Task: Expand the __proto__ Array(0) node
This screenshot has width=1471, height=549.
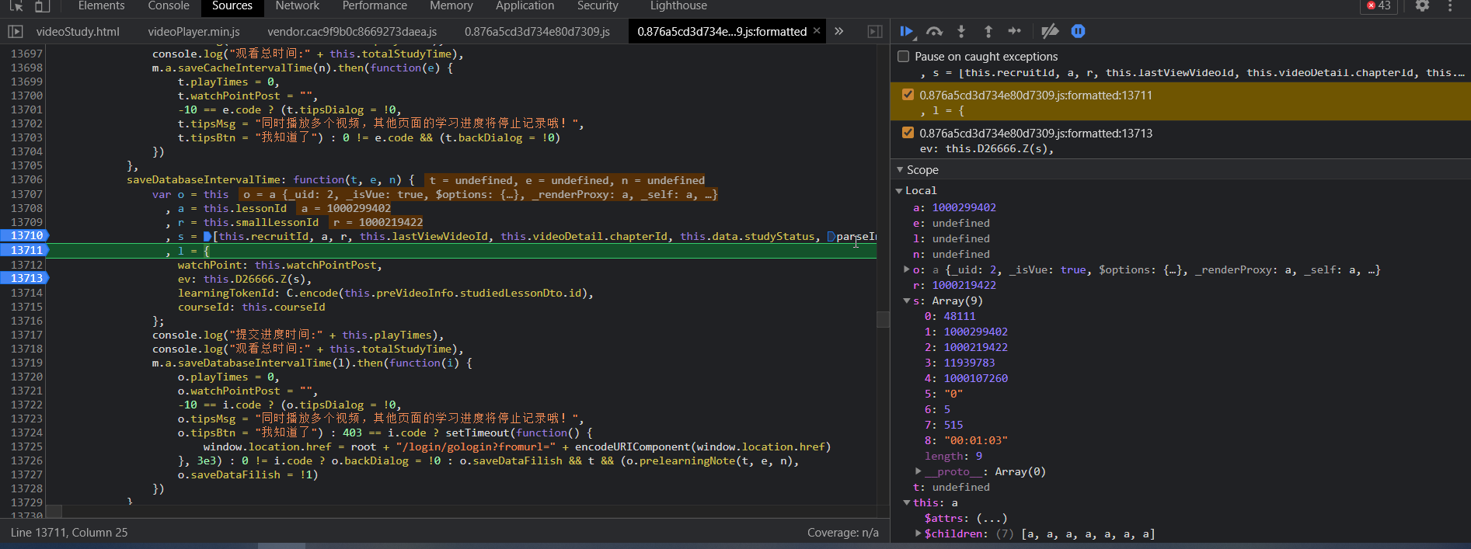Action: point(918,471)
